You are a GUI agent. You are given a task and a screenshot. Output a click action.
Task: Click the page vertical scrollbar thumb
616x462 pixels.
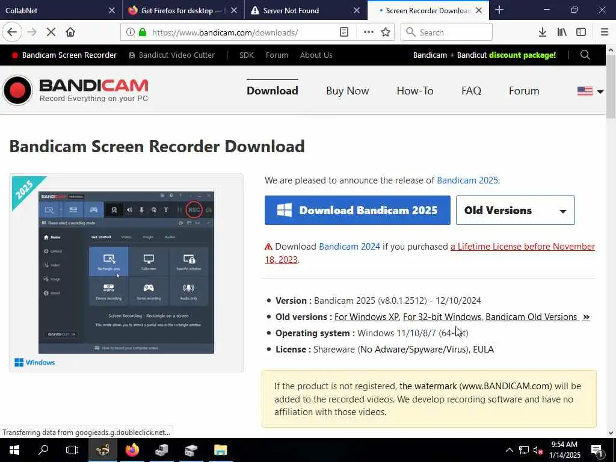[x=611, y=87]
